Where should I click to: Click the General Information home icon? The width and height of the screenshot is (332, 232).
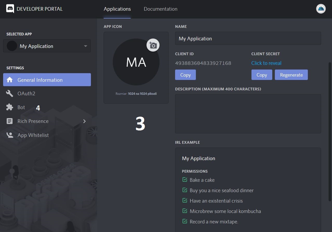[10, 80]
